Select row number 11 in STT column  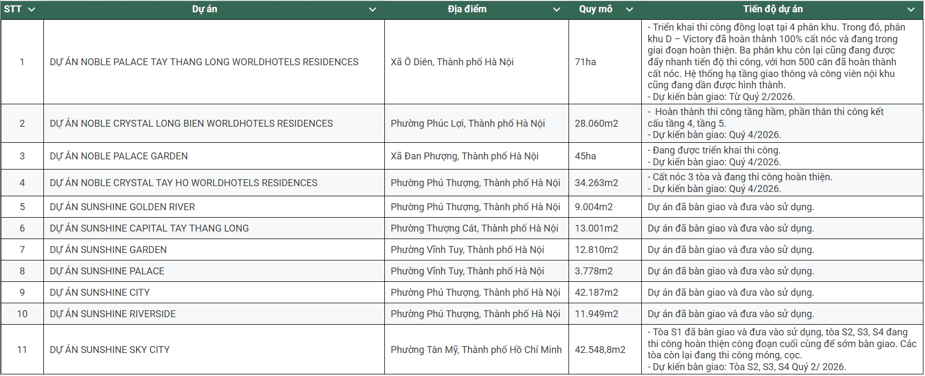pyautogui.click(x=22, y=350)
